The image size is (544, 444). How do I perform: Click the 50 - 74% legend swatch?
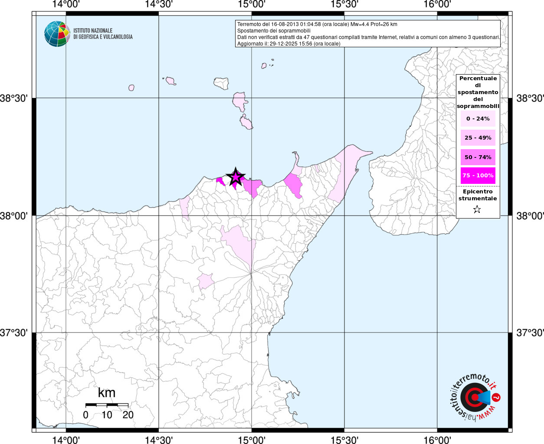pyautogui.click(x=478, y=157)
